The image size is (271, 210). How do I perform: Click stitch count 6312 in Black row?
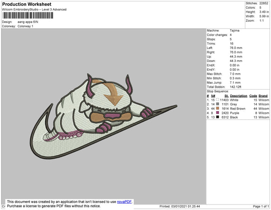click(225, 117)
